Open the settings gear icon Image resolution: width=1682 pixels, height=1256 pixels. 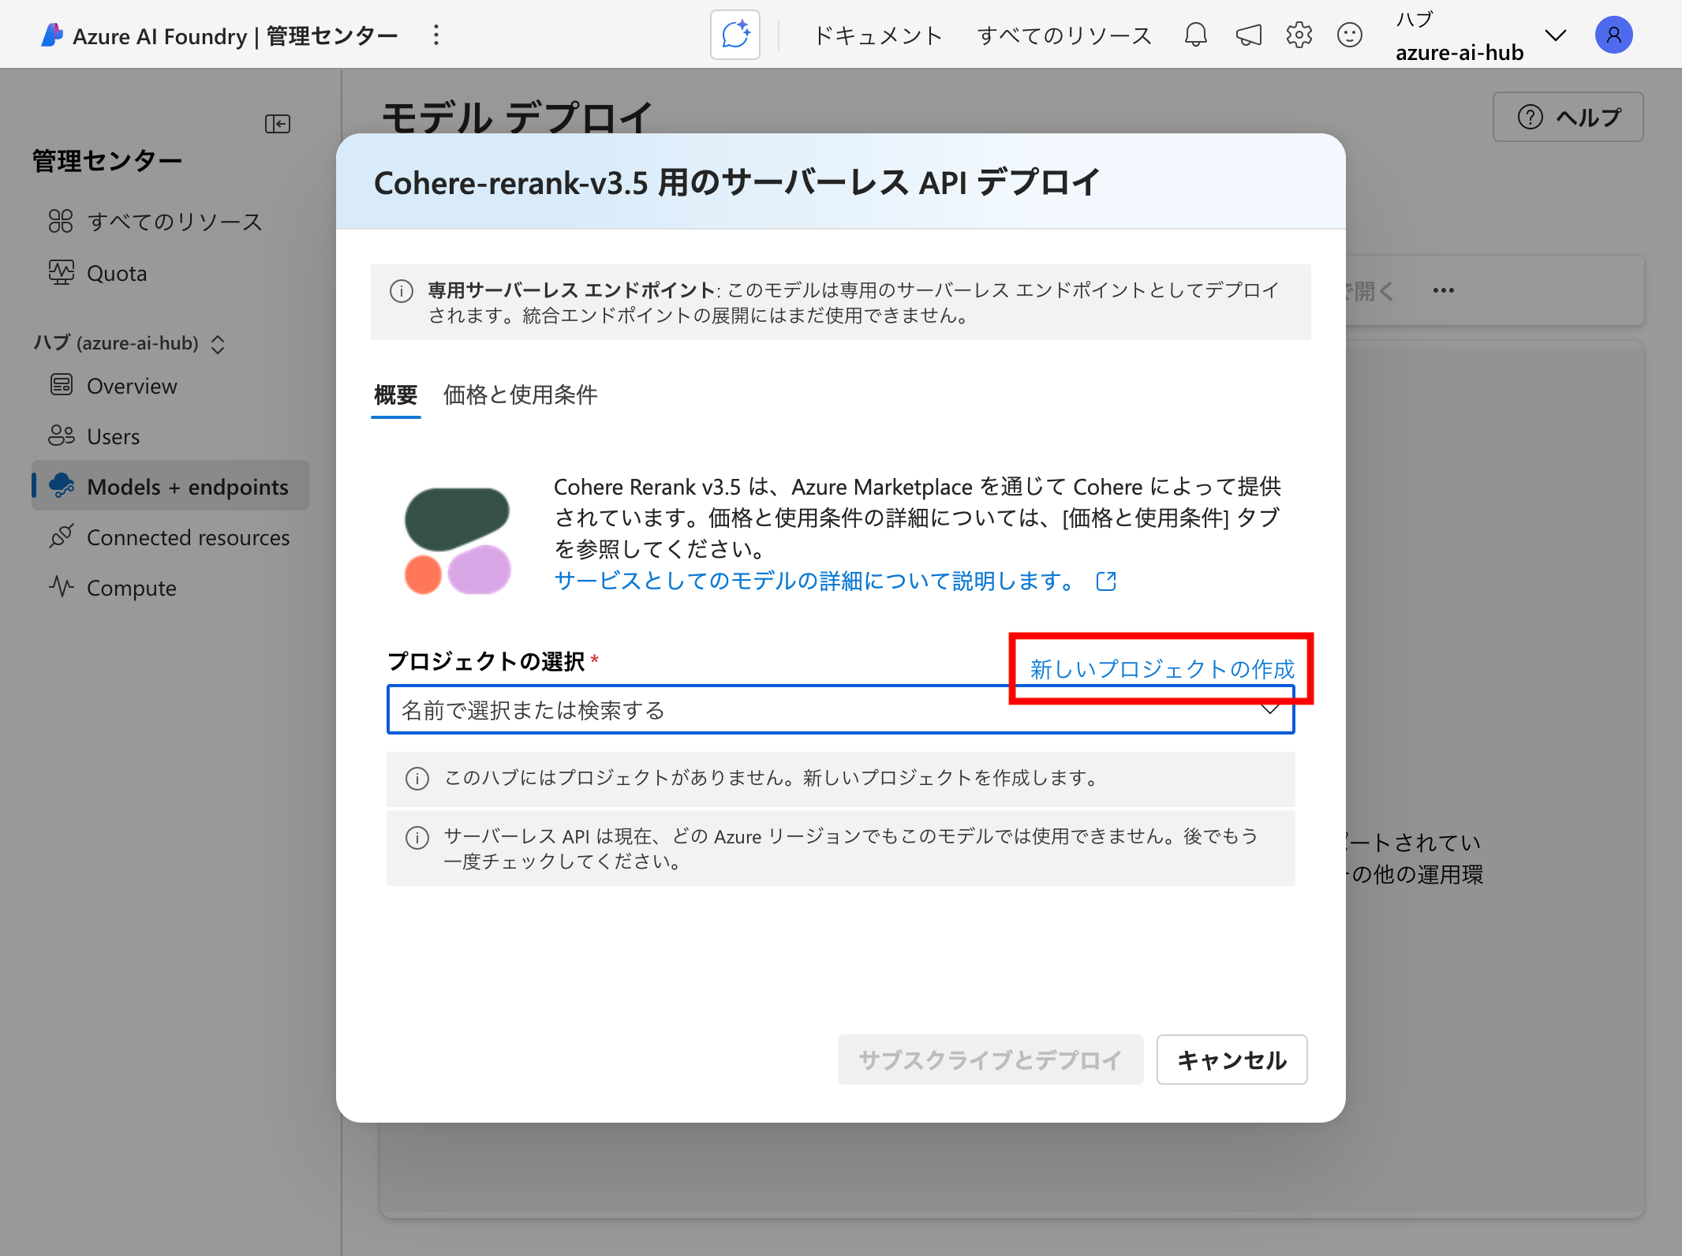1299,35
